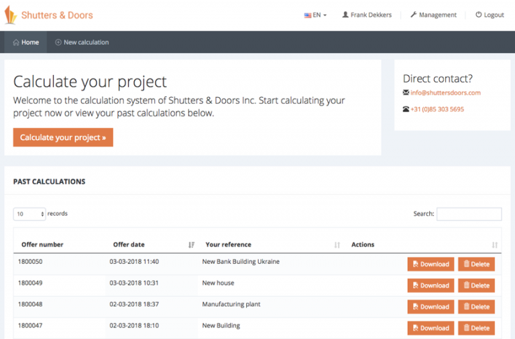Viewport: 515px width, 339px height.
Task: Delete offer 1800049 New house
Action: point(476,285)
